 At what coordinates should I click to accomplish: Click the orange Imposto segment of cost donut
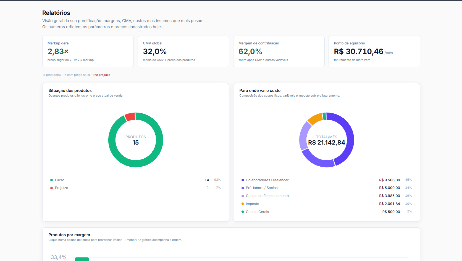(315, 119)
